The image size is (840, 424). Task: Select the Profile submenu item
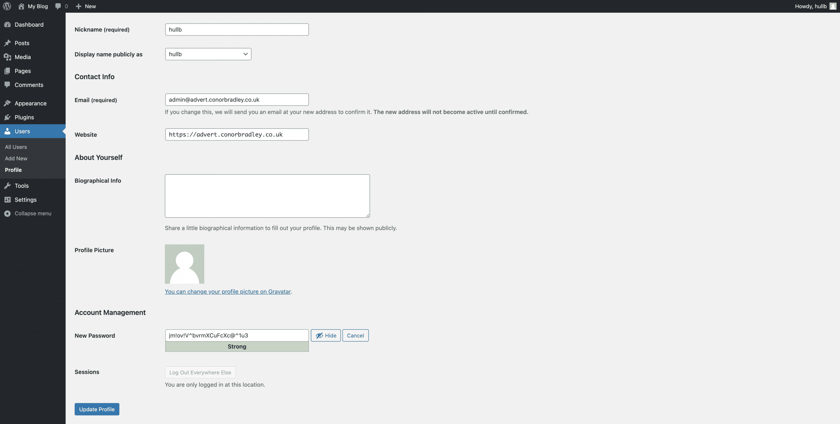(13, 170)
